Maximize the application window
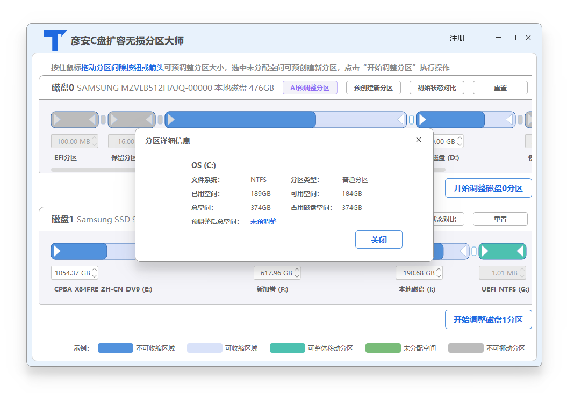Image resolution: width=567 pixels, height=393 pixels. 513,38
